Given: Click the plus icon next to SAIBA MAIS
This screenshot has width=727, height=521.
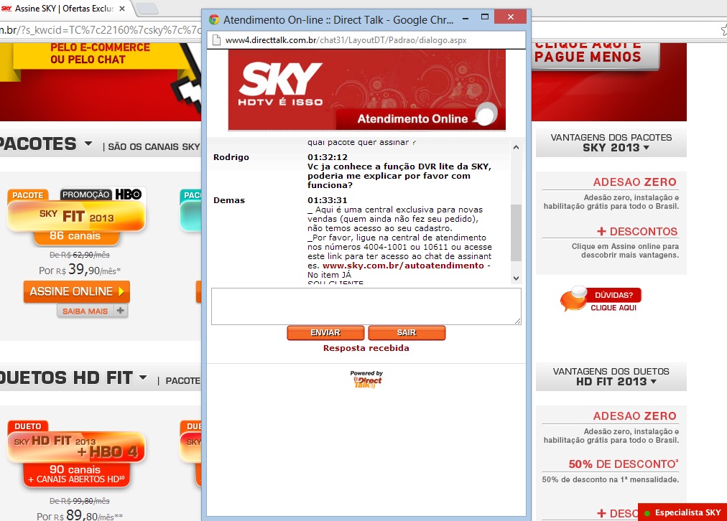Looking at the screenshot, I should pyautogui.click(x=121, y=310).
